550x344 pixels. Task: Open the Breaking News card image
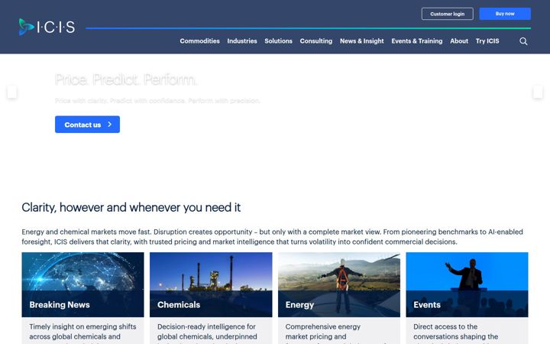pos(82,284)
